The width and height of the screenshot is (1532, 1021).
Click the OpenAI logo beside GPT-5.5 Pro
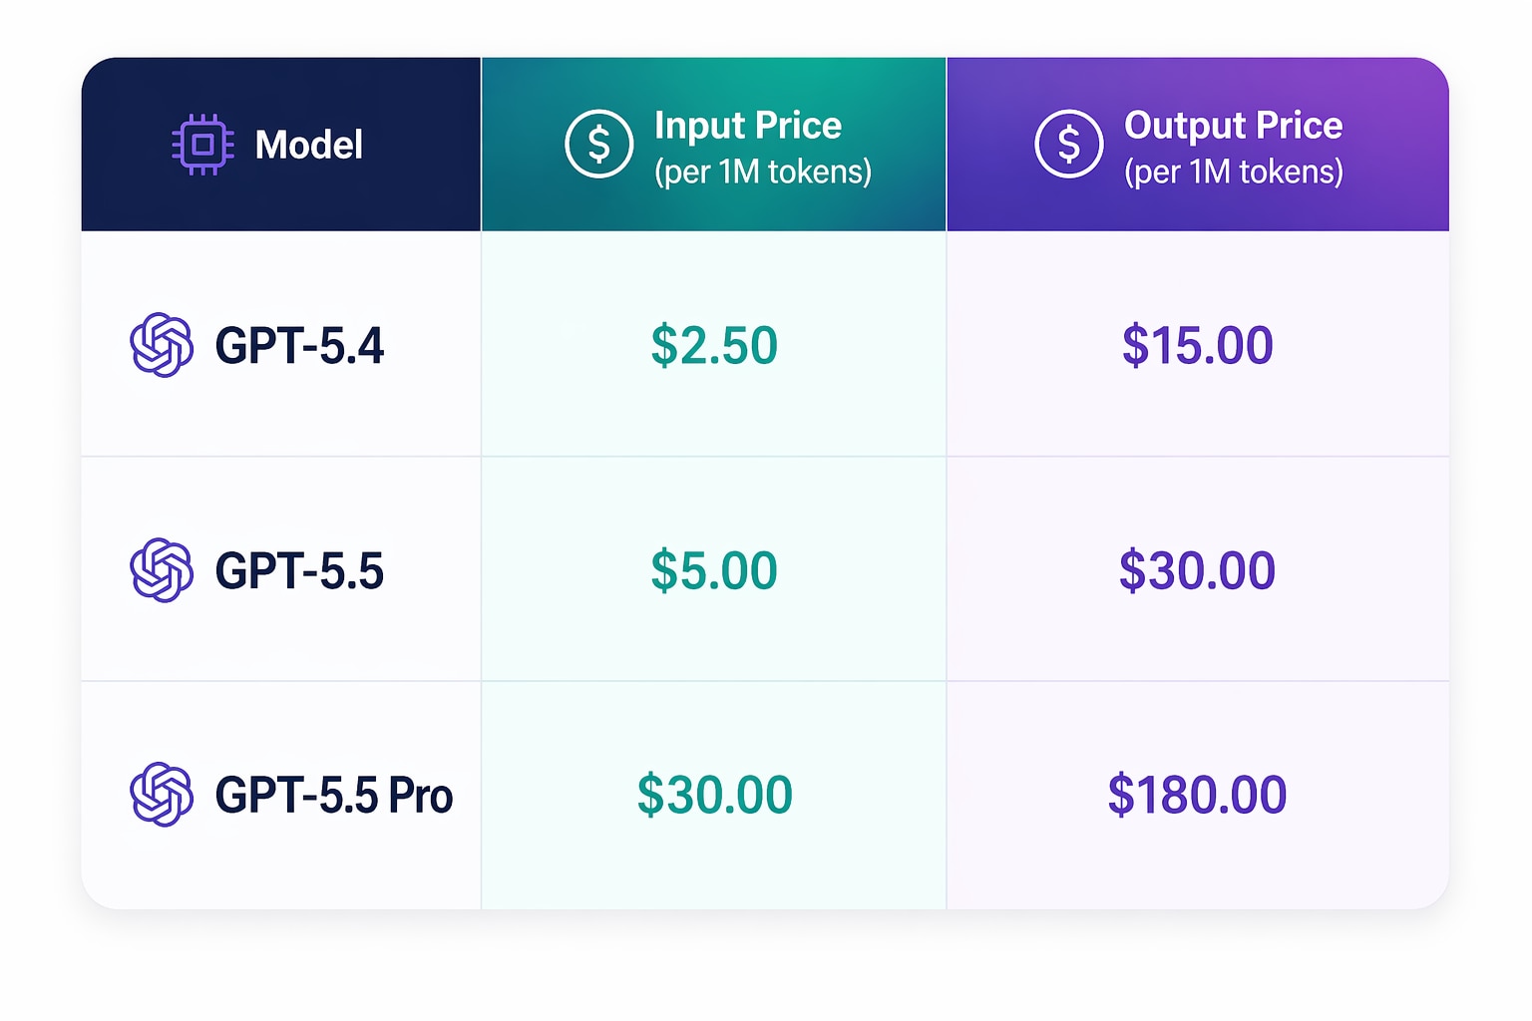(162, 795)
